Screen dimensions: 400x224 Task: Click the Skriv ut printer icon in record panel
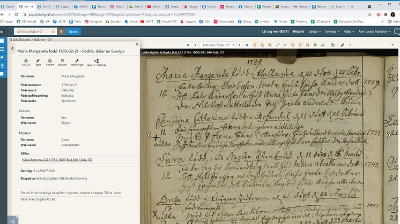pos(26,63)
